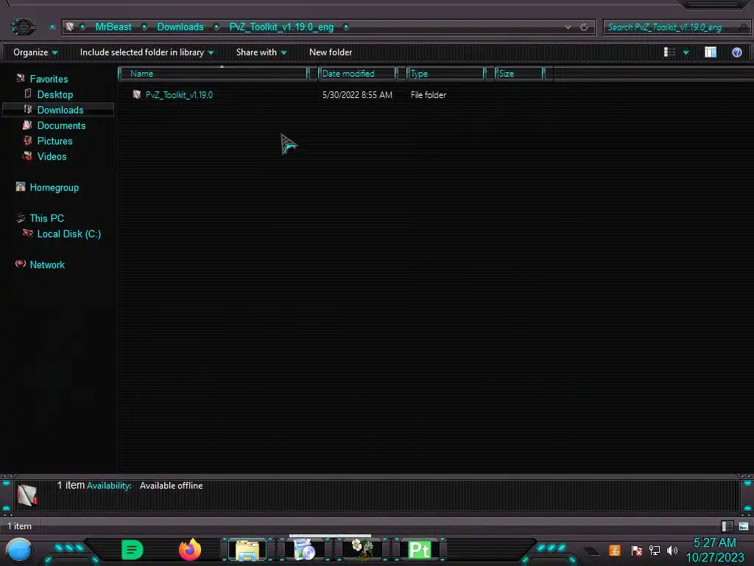Image resolution: width=754 pixels, height=566 pixels.
Task: Open File Explorer from the taskbar
Action: coord(247,550)
